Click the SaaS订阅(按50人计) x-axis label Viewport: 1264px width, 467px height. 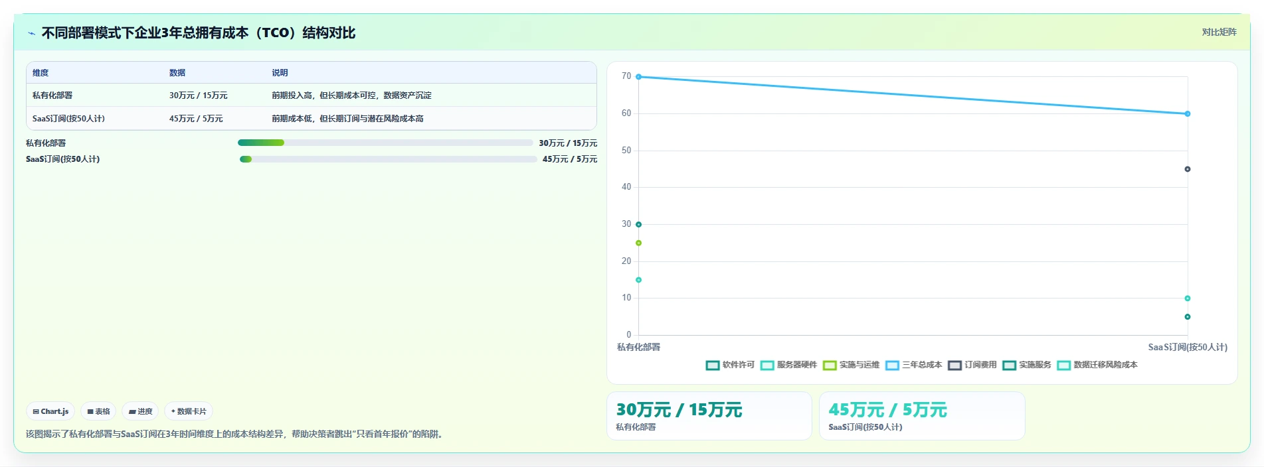click(x=1188, y=347)
